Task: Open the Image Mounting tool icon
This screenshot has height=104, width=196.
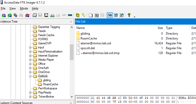Action: pyautogui.click(x=15, y=15)
